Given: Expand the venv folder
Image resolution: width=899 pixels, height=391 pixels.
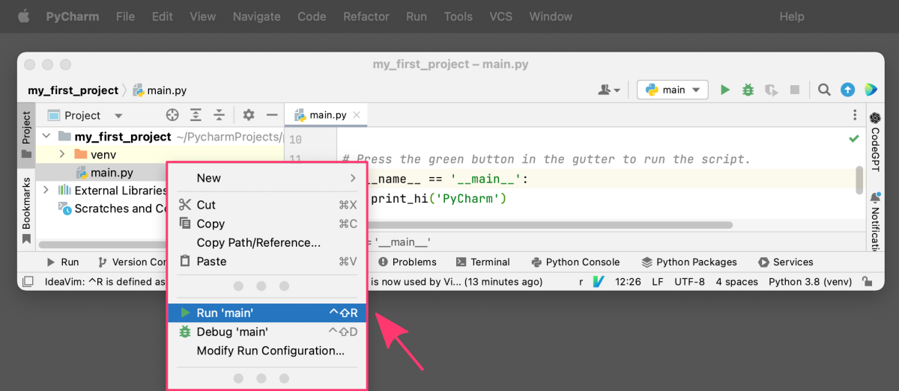Looking at the screenshot, I should pyautogui.click(x=63, y=154).
